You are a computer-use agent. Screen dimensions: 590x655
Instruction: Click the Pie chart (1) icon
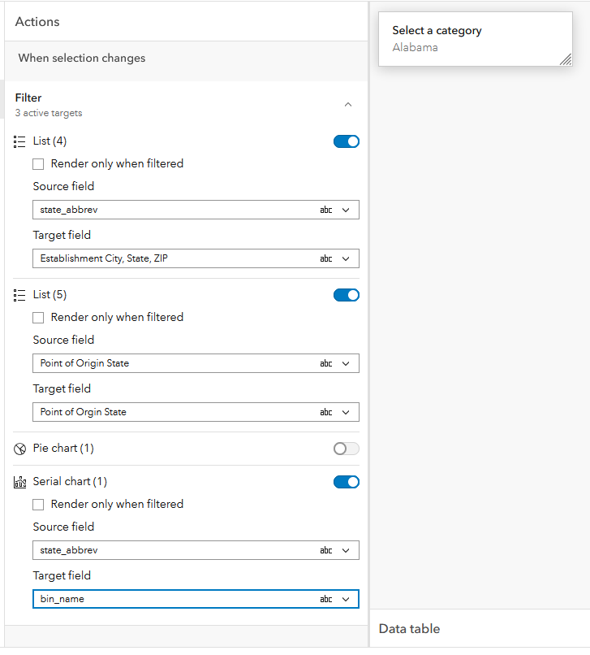point(19,449)
